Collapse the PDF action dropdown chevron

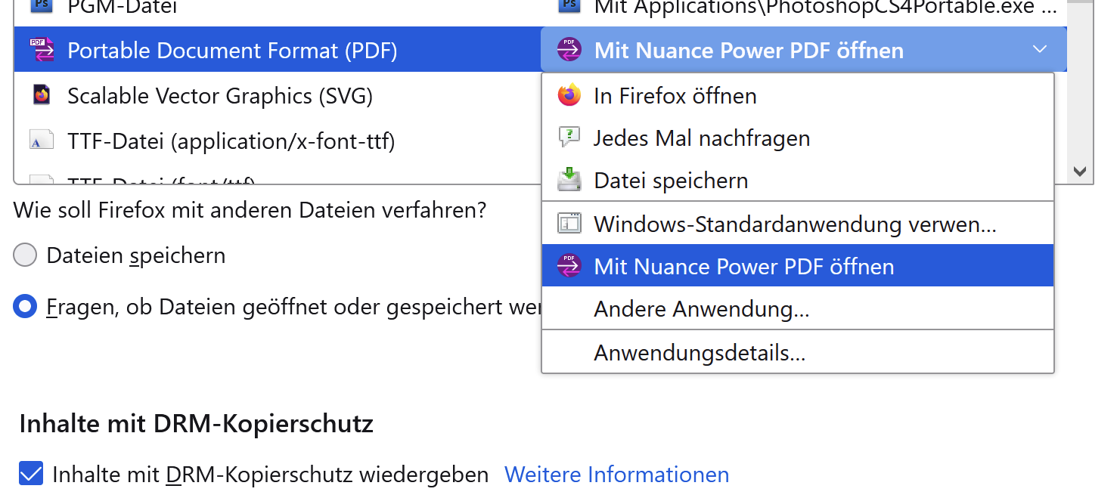point(1040,50)
